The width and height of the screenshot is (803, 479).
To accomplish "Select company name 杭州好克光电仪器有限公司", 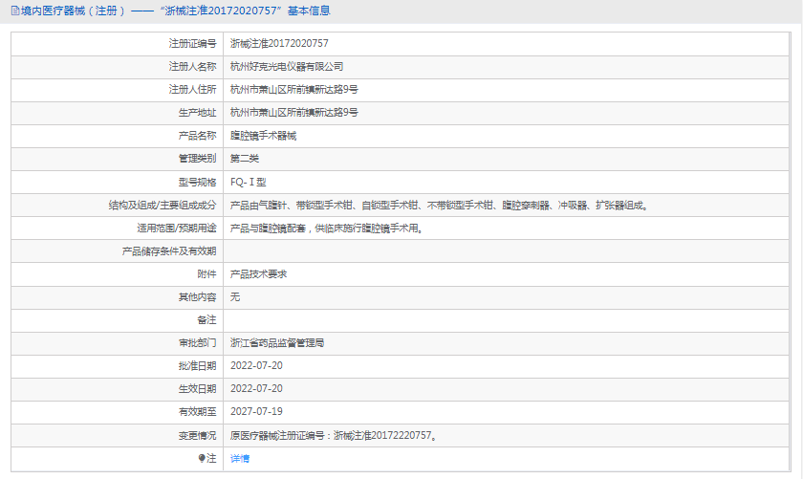I will 286,67.
